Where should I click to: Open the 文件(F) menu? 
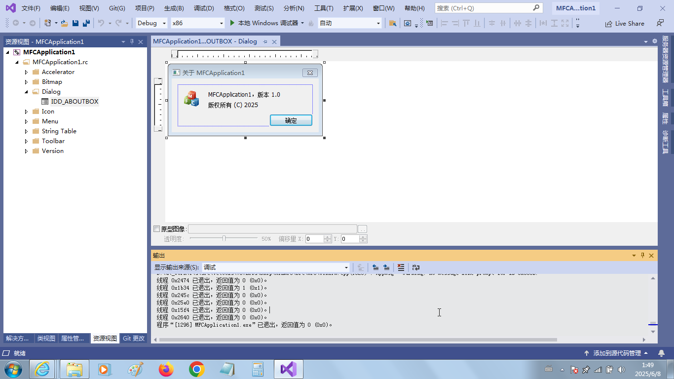coord(31,8)
